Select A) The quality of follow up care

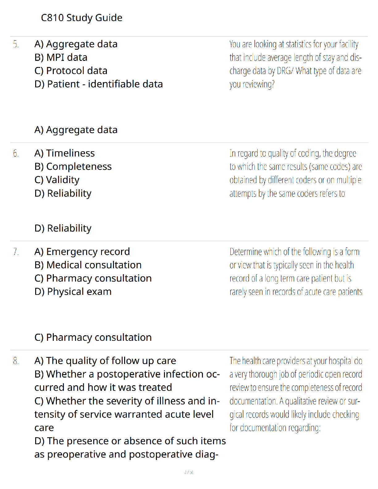(x=105, y=361)
